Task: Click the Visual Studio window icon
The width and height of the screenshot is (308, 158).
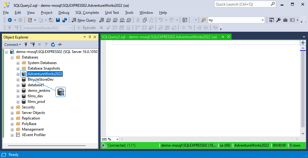Action: (271, 20)
